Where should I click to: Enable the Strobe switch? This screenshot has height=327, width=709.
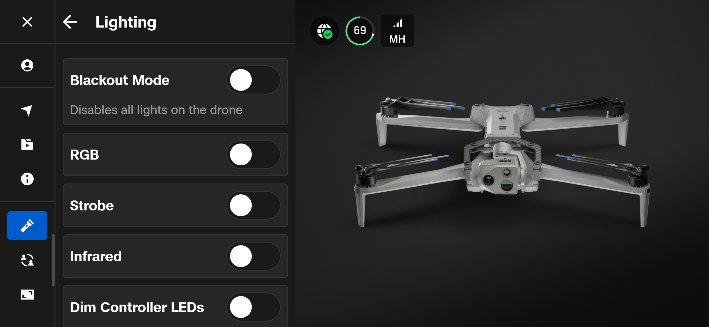point(254,206)
